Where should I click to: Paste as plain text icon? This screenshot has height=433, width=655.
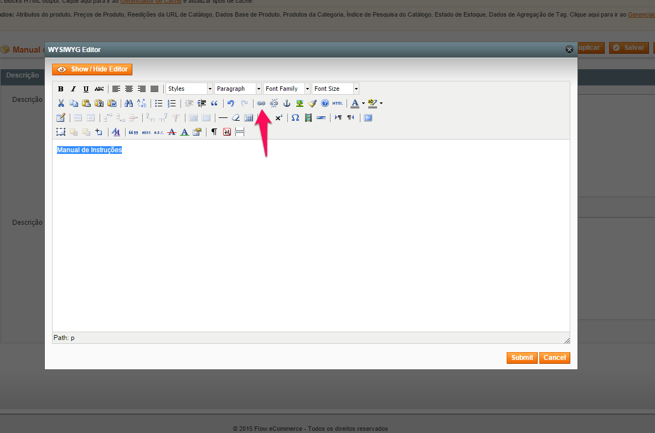click(100, 103)
